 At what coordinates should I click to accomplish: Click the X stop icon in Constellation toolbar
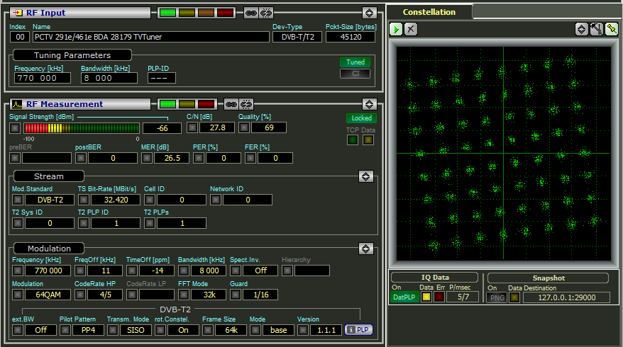tap(411, 29)
